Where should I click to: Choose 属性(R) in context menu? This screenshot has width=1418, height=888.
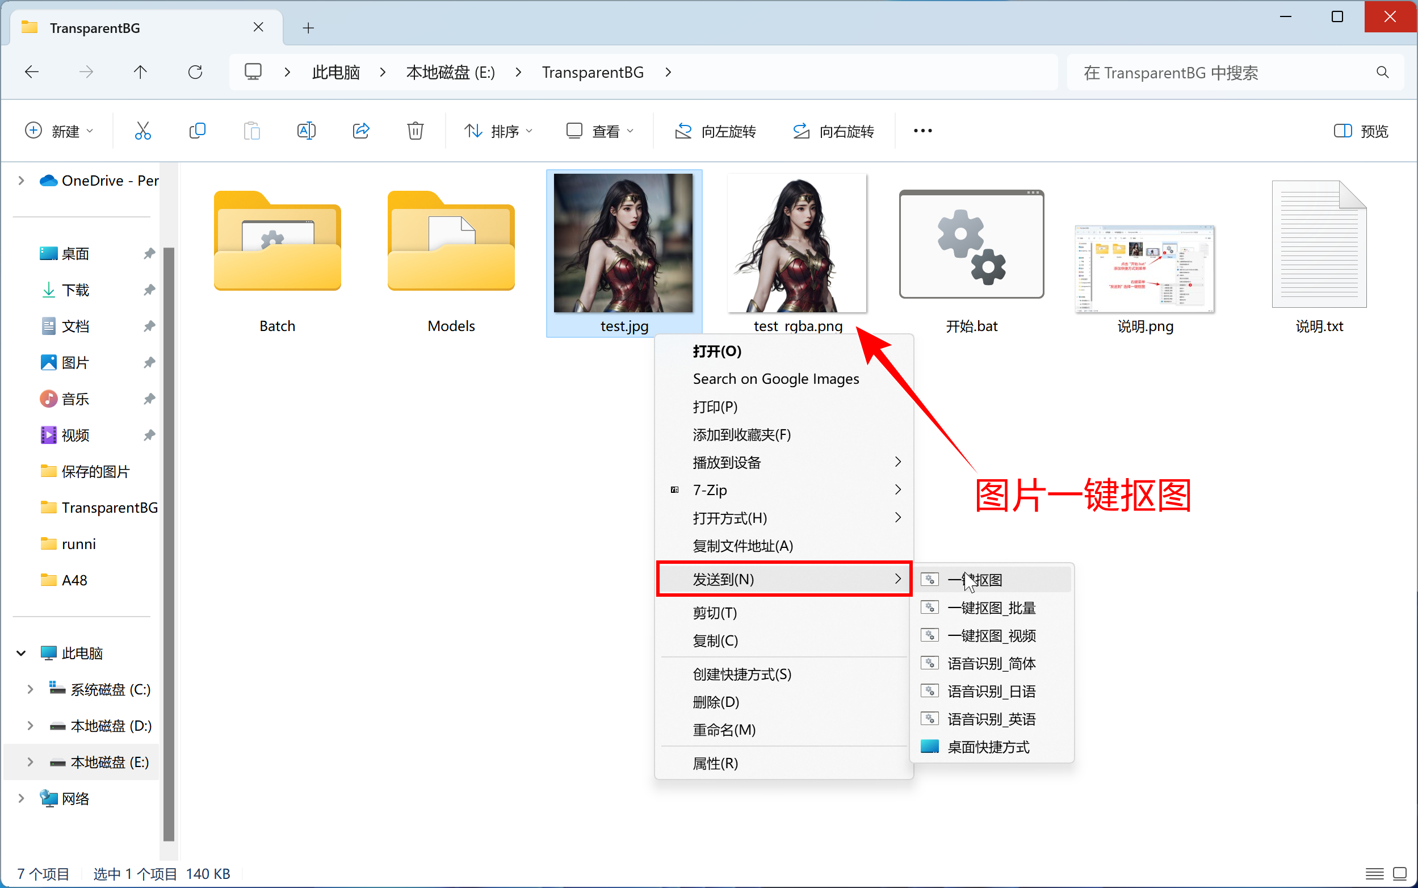784,764
